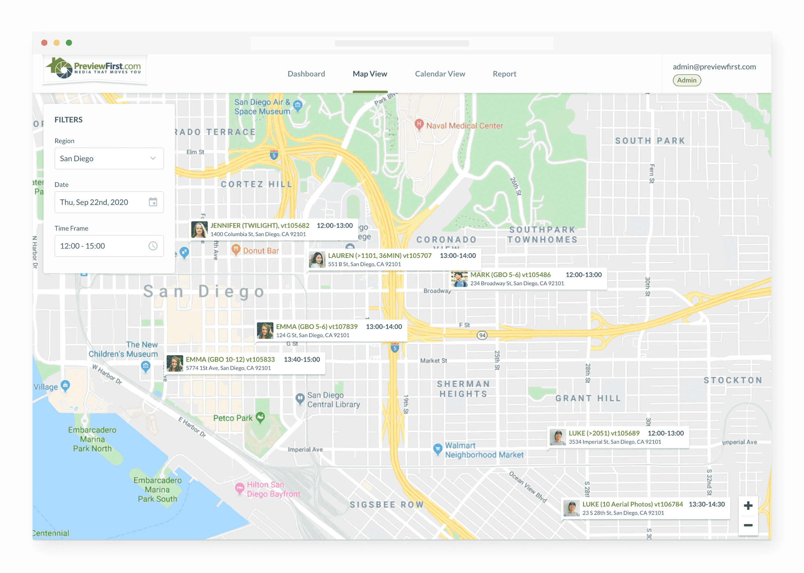This screenshot has height=573, width=804.
Task: Zoom out with the minus button
Action: [x=748, y=525]
